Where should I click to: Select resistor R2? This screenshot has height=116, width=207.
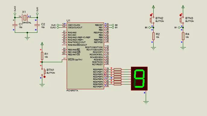click(153, 36)
